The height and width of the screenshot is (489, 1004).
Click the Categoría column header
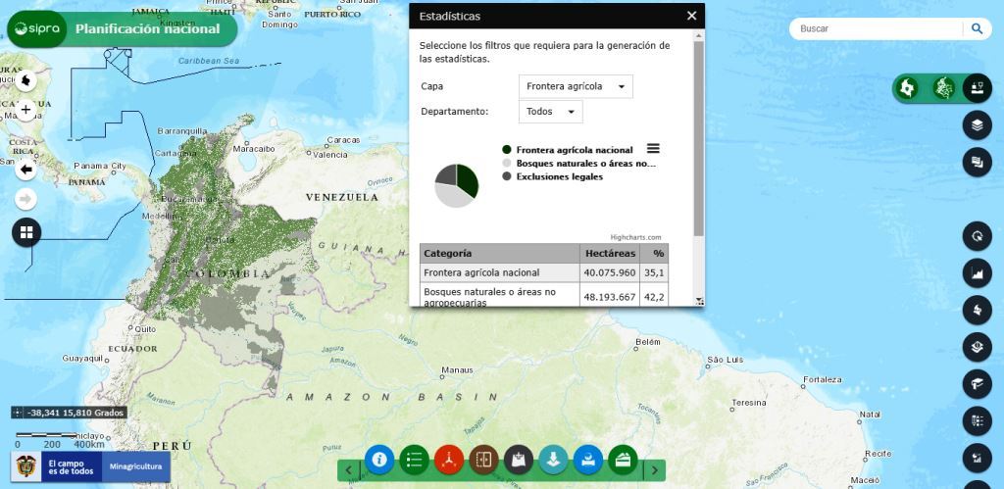pos(499,254)
